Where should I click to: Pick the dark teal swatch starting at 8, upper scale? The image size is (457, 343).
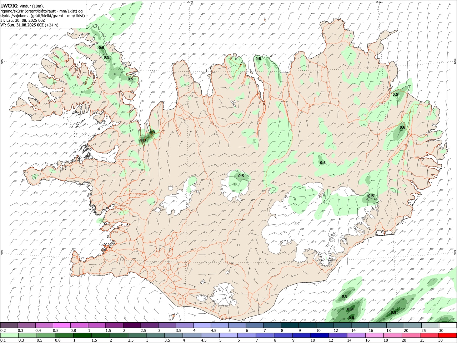point(290,325)
